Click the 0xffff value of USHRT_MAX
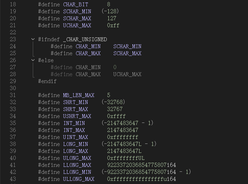The height and width of the screenshot is (184, 248). [116, 116]
